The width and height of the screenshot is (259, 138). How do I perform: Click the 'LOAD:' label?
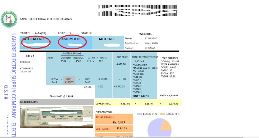(x=62, y=33)
